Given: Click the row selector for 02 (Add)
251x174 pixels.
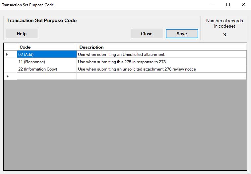Looking at the screenshot, I should click(10, 54).
